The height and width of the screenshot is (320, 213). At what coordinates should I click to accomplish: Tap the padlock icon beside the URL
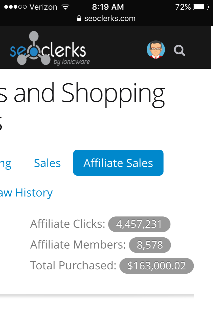(79, 18)
